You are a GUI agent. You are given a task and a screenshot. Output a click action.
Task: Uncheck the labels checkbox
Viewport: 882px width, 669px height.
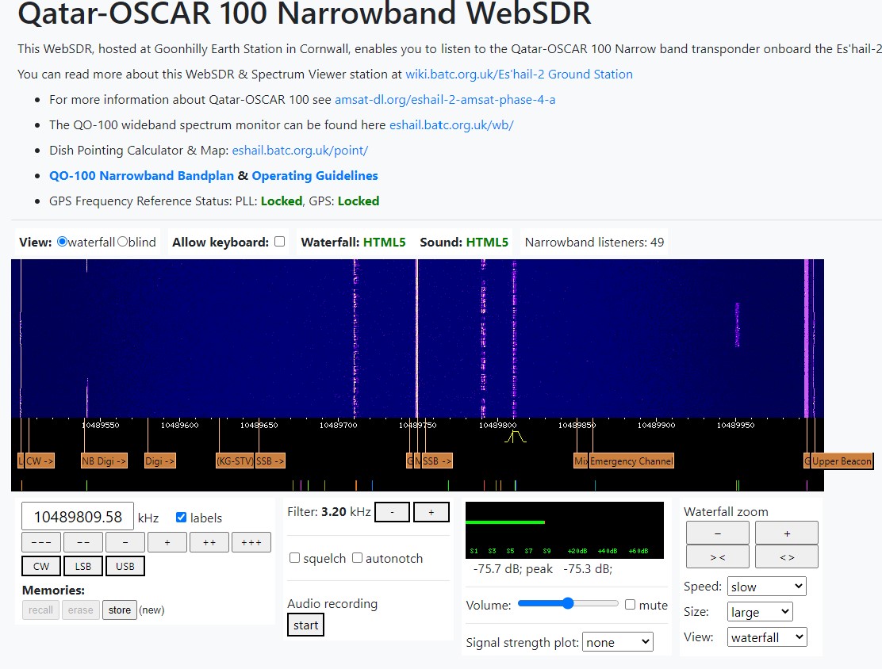pyautogui.click(x=181, y=518)
